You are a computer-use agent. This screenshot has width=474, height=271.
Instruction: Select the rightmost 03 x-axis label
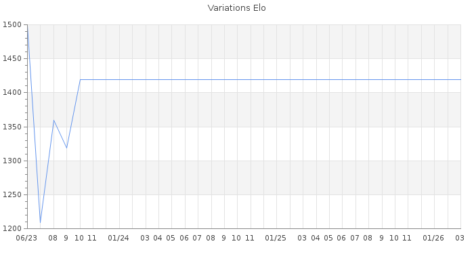click(460, 238)
